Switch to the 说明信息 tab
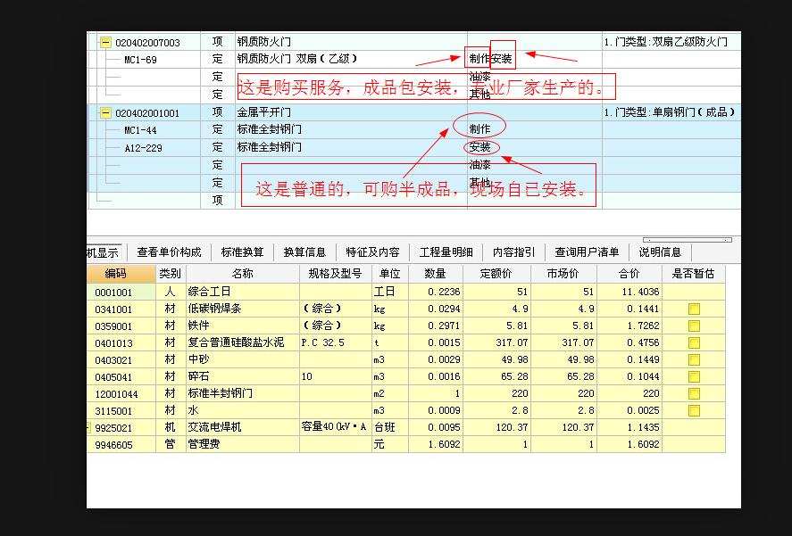792x536 pixels. (660, 252)
